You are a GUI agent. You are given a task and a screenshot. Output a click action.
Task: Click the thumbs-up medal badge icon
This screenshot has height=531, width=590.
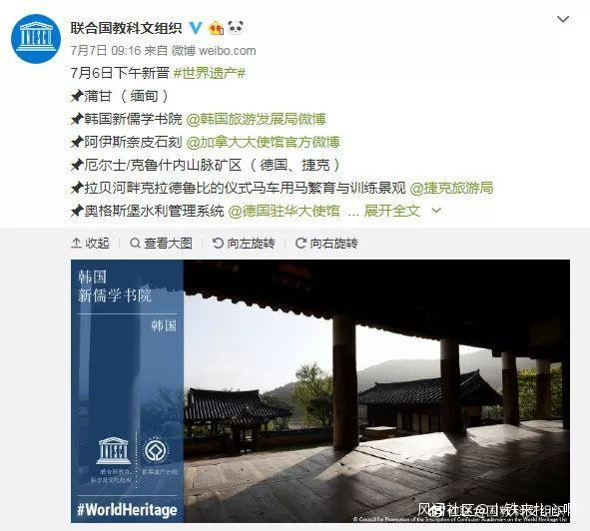216,28
